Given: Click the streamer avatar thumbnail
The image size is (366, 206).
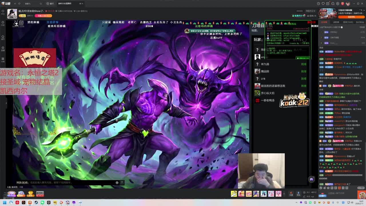Looking at the screenshot, I should (x=12, y=13).
